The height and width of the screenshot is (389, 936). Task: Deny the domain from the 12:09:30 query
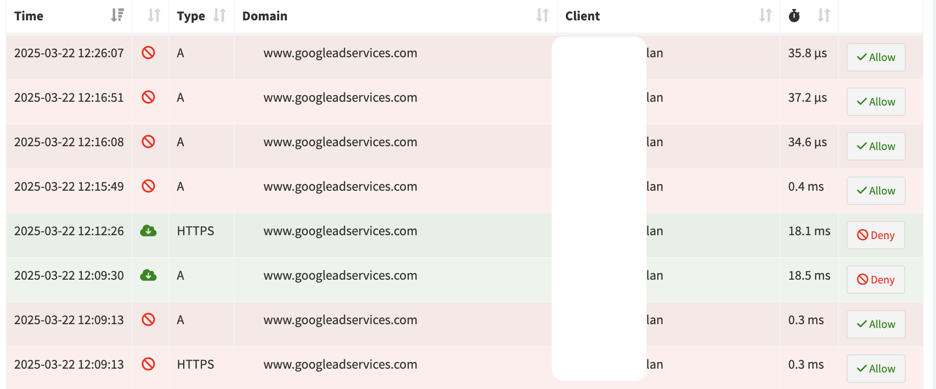(875, 280)
